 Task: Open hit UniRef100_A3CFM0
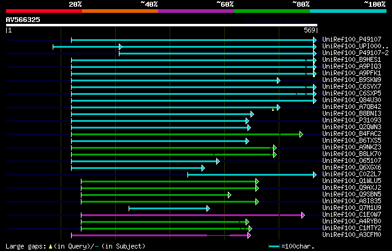point(352,235)
